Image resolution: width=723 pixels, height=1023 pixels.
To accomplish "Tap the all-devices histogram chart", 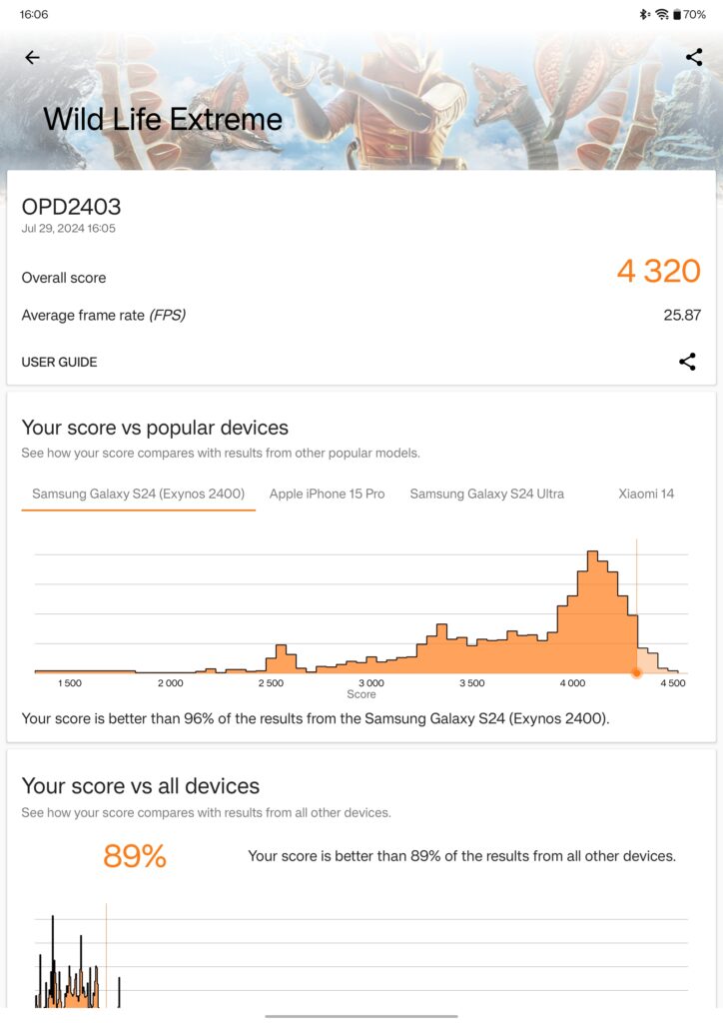I will 361,956.
